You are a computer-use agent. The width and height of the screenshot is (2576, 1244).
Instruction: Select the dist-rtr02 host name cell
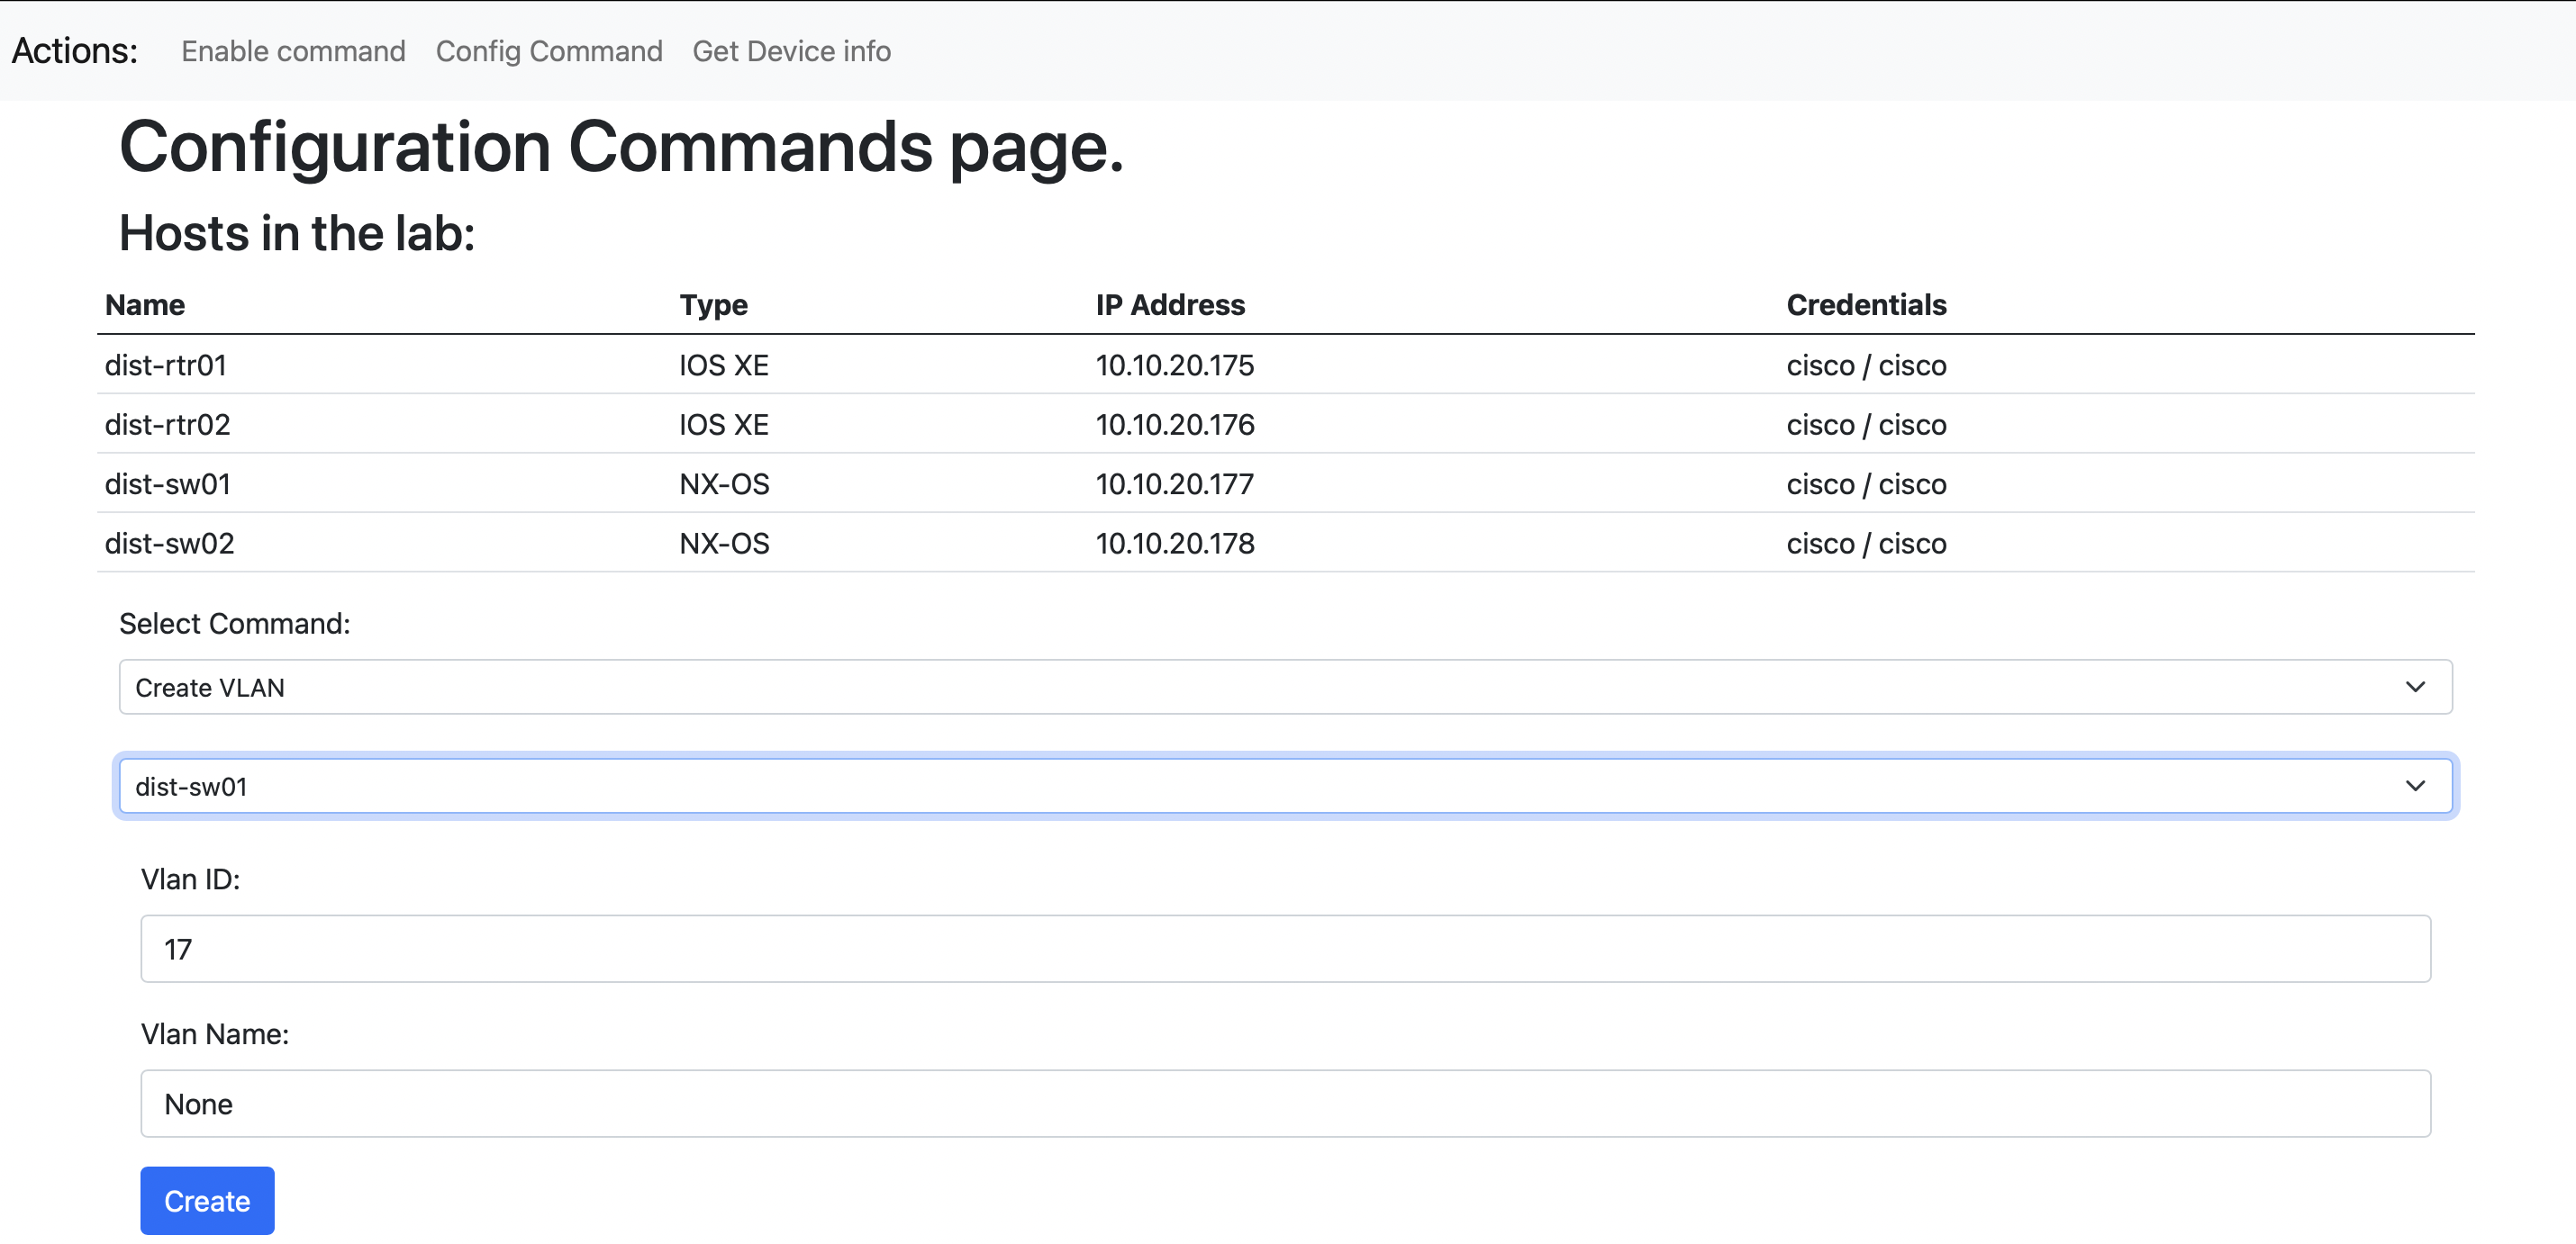(167, 425)
